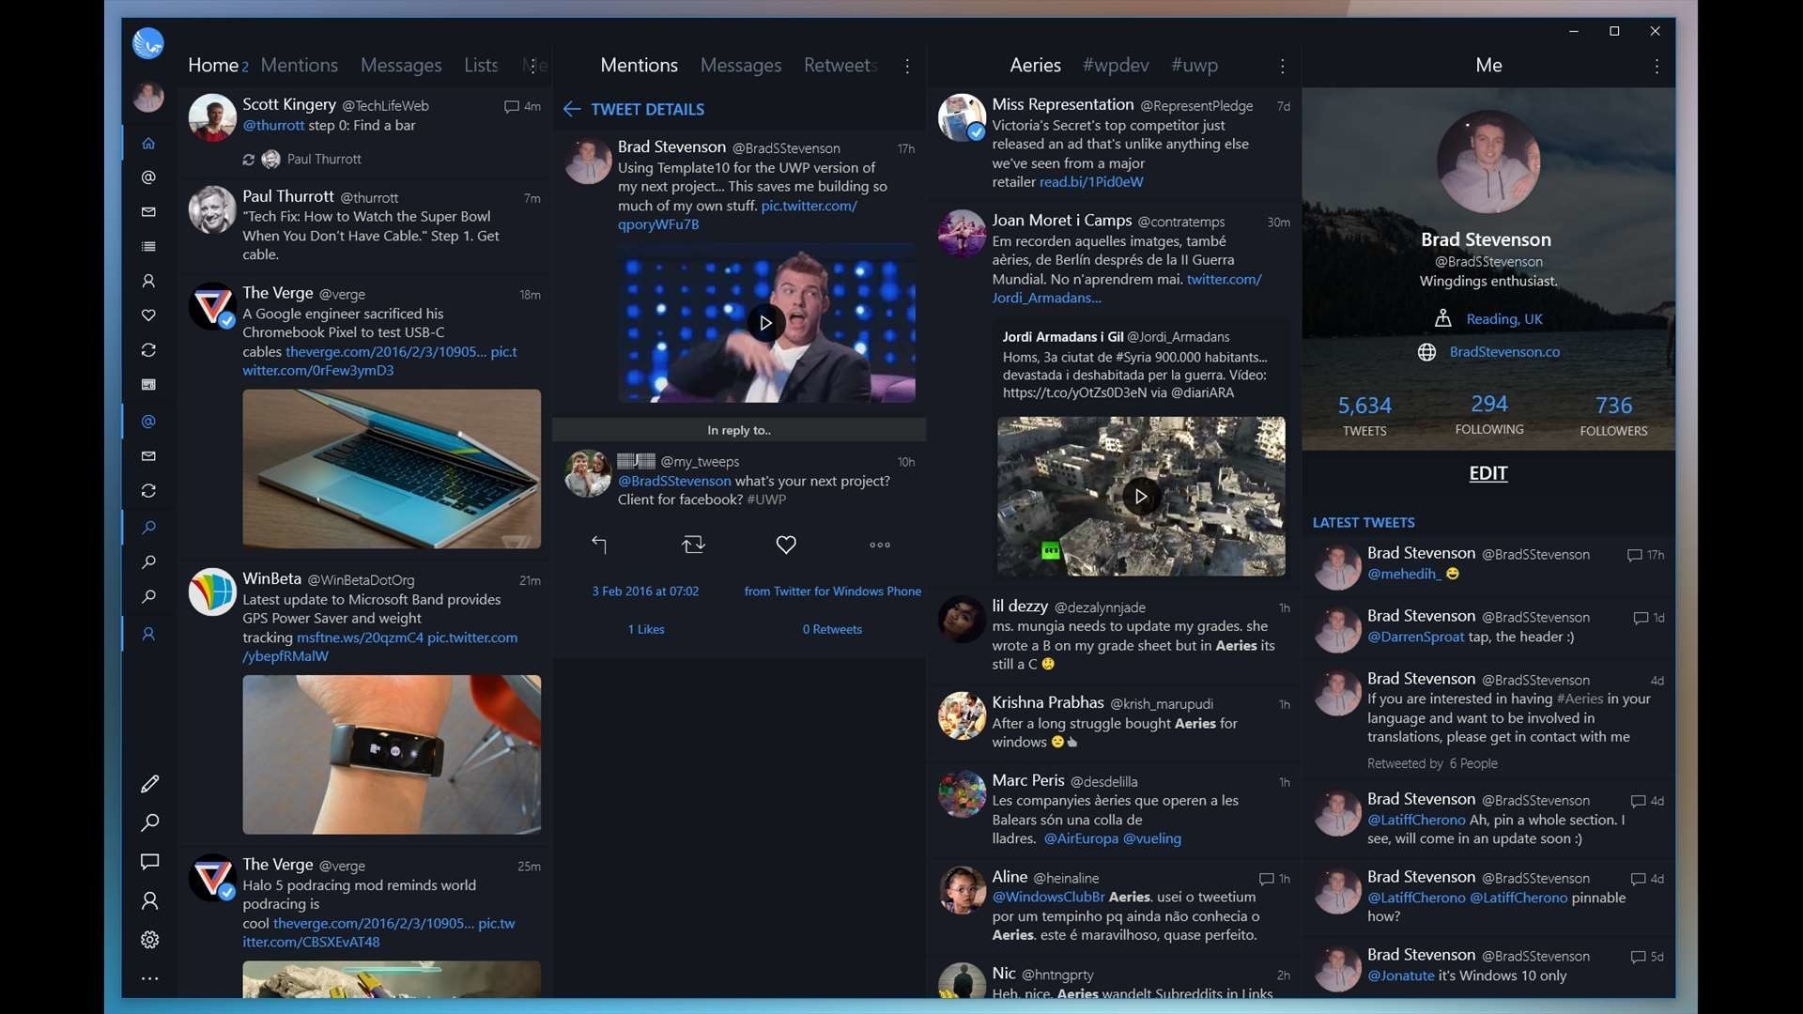The height and width of the screenshot is (1014, 1803).
Task: Open the lists icon in the sidebar
Action: [x=148, y=246]
